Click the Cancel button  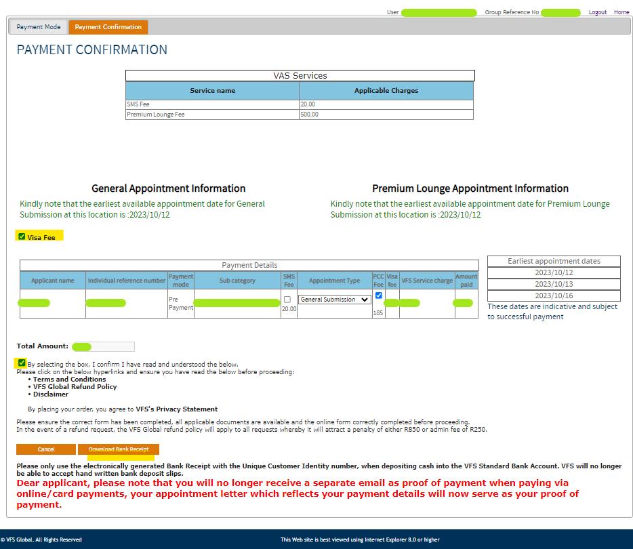tap(46, 449)
